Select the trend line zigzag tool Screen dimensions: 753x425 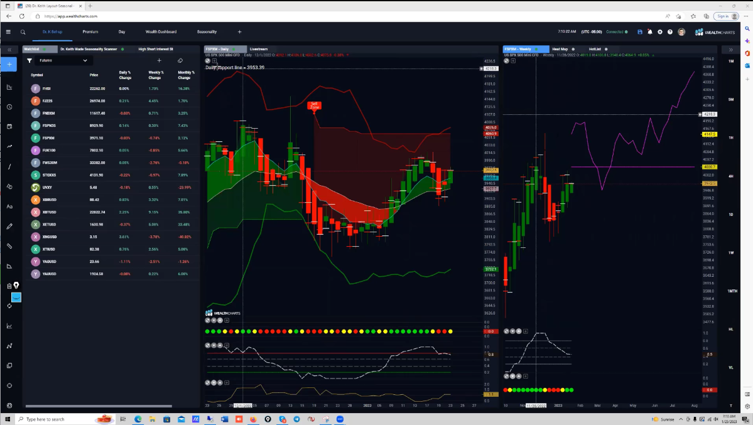(9, 146)
